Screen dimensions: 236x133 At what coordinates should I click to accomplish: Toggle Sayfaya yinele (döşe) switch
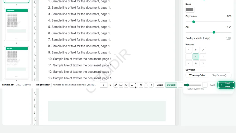(228, 38)
